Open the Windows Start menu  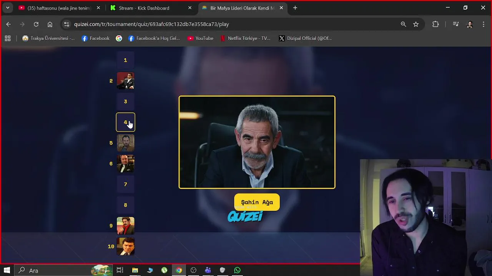(7, 270)
